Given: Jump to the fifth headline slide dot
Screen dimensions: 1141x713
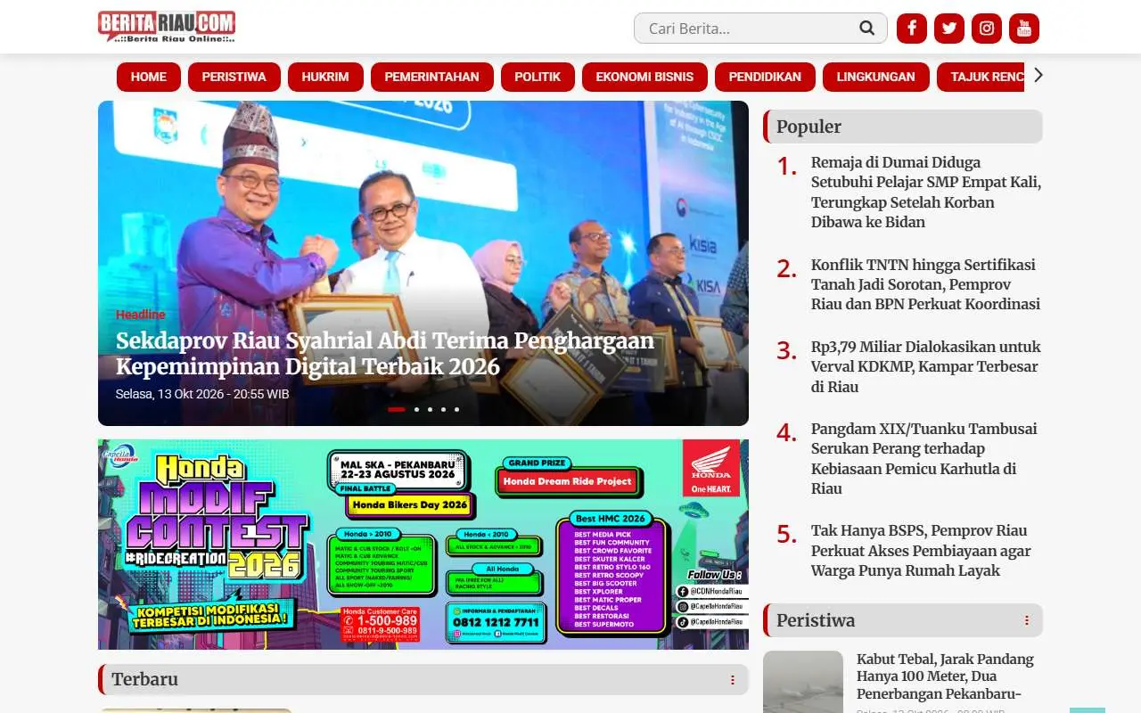Looking at the screenshot, I should pos(456,409).
